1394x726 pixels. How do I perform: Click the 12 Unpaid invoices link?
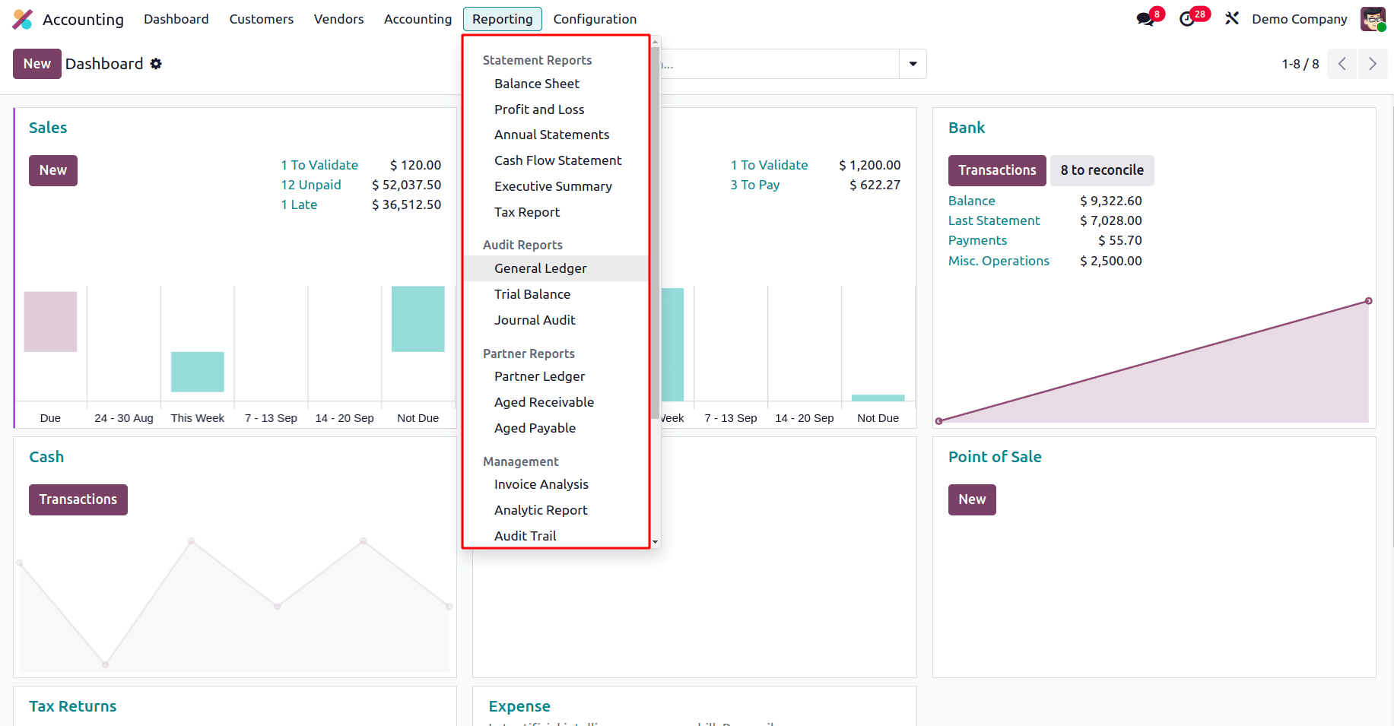pos(311,185)
